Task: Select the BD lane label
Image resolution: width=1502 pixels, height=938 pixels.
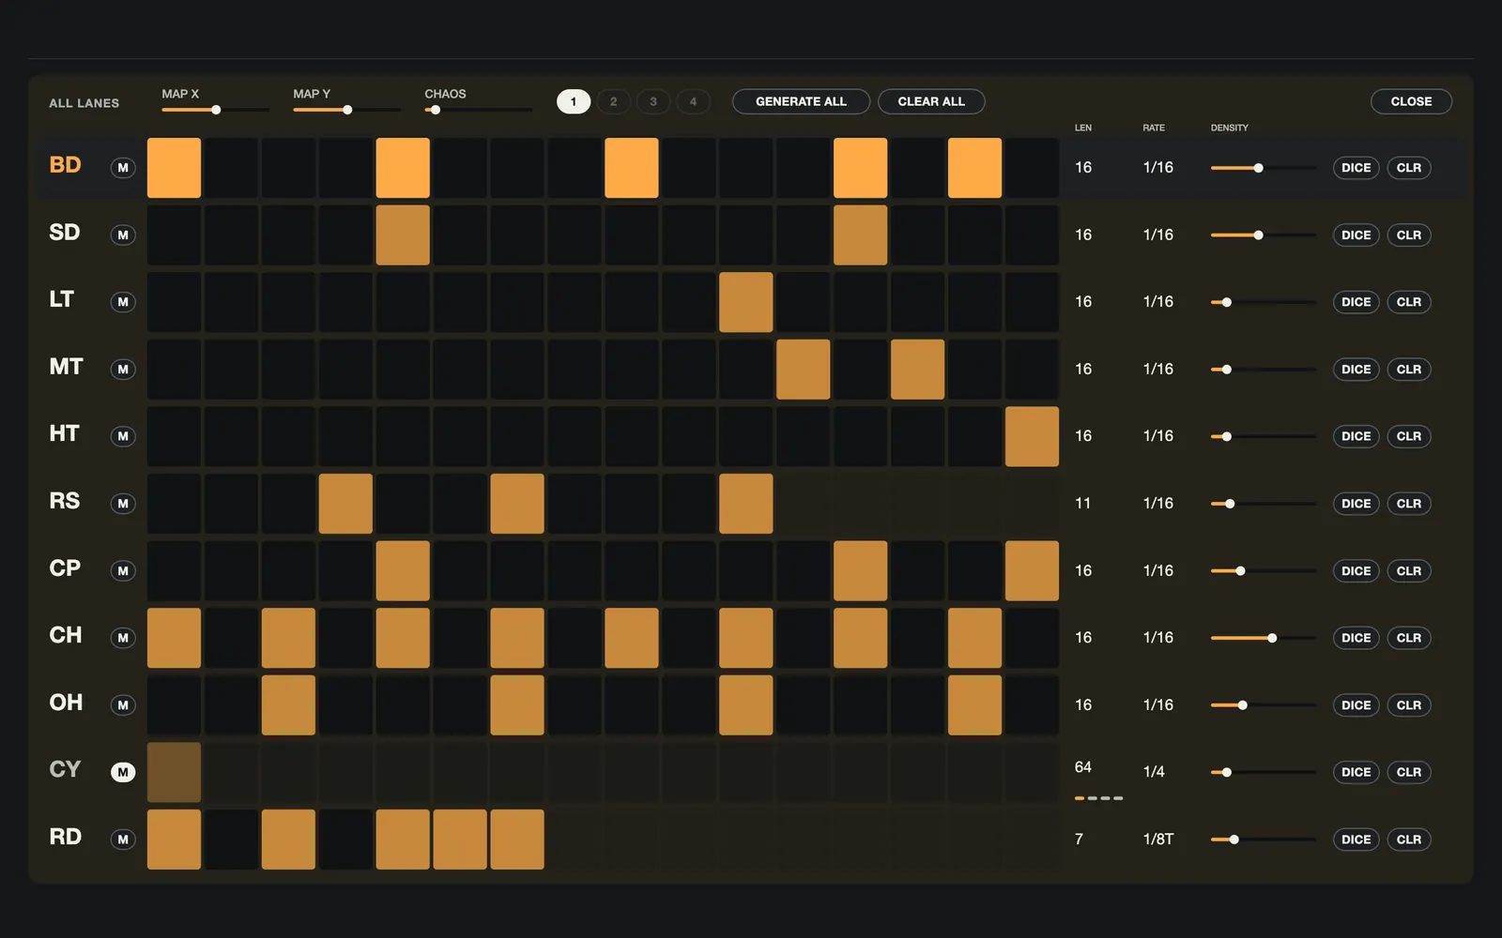Action: (x=65, y=165)
